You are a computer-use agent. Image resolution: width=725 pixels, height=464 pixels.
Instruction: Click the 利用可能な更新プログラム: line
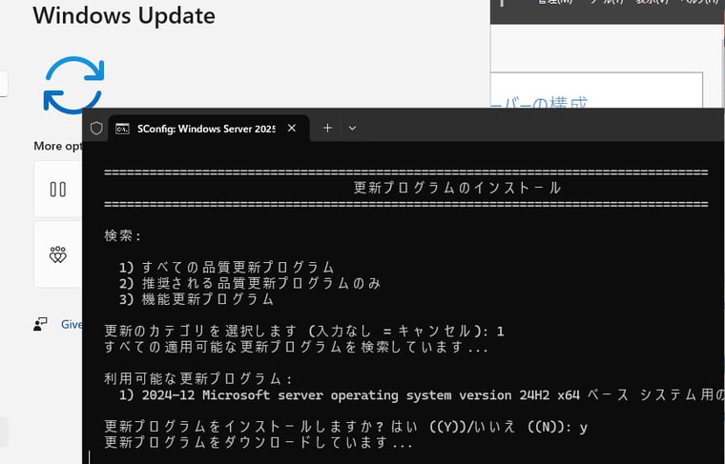click(198, 379)
